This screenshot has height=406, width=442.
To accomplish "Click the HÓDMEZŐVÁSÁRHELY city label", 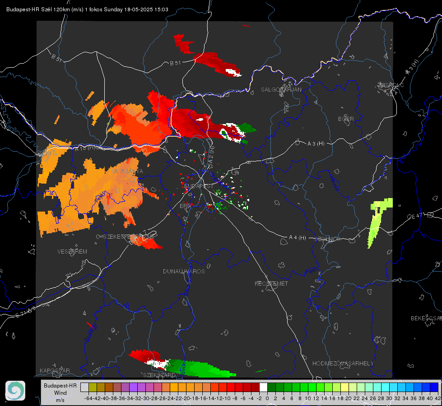I will click(x=343, y=364).
